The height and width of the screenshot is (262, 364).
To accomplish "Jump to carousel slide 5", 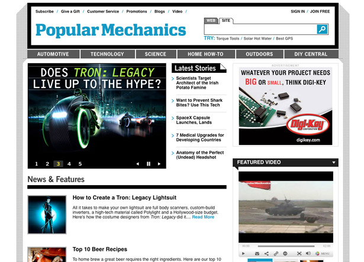I will (80, 164).
